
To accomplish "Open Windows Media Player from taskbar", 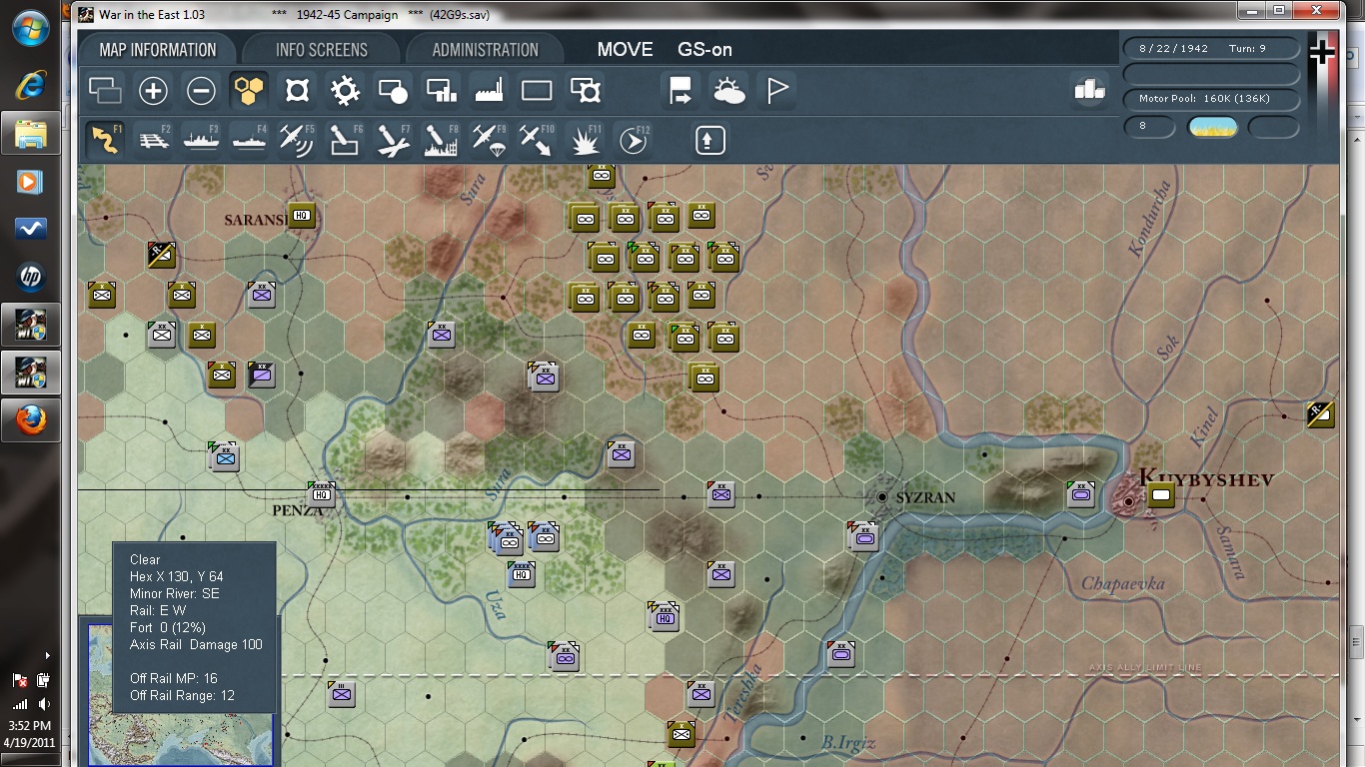I will [x=31, y=182].
